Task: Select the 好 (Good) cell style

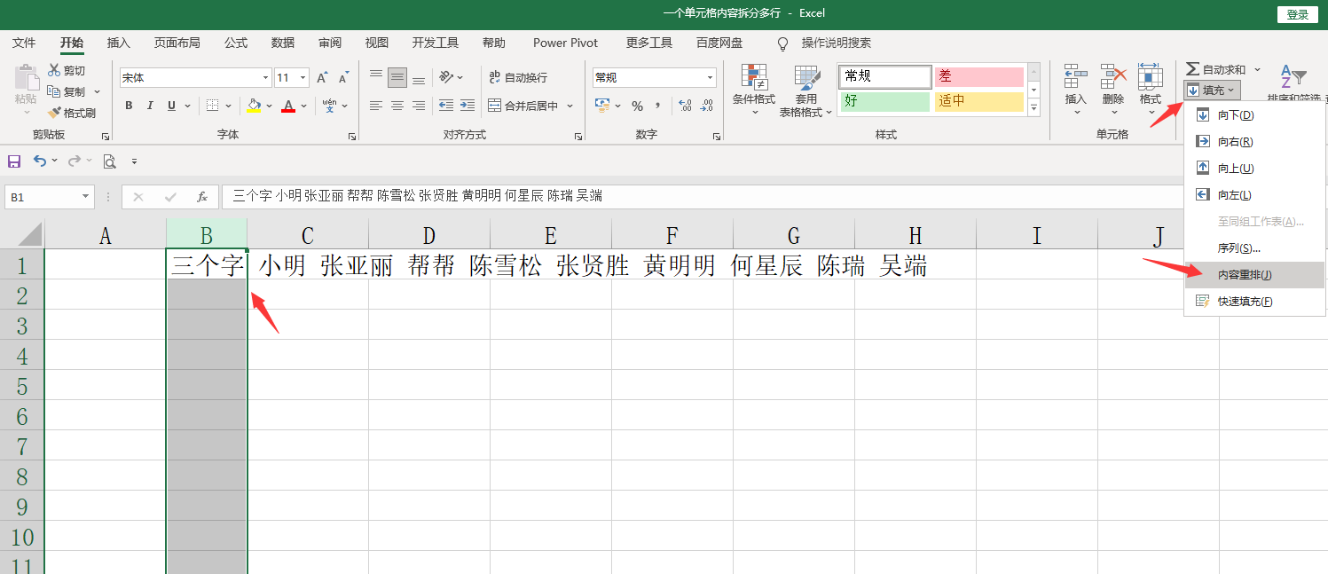Action: [884, 101]
